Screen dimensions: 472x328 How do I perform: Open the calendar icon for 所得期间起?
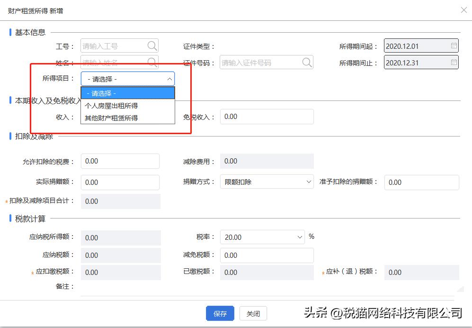pos(454,46)
